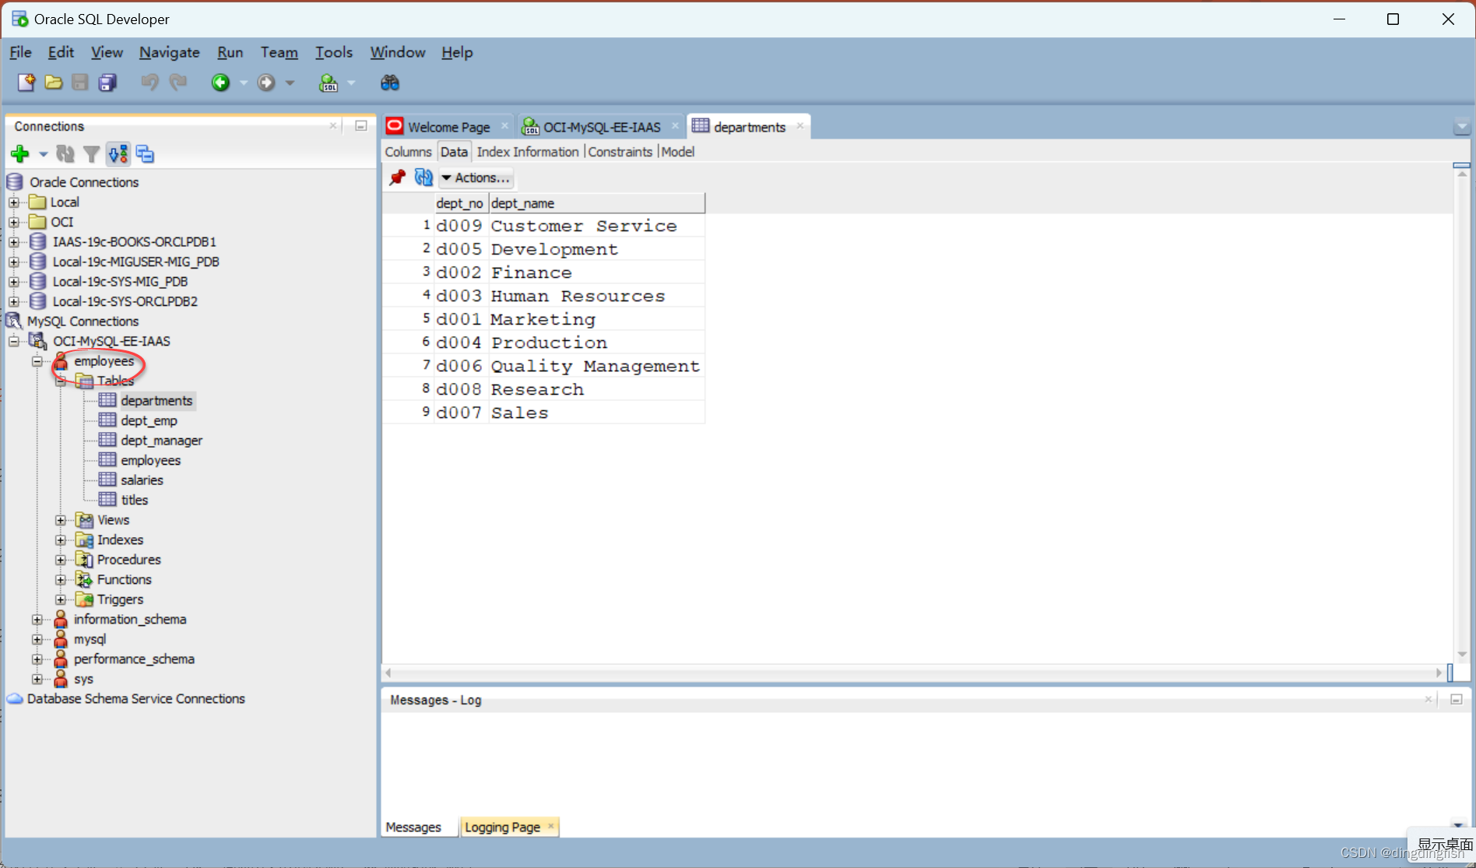
Task: Click the Save toolbar icon
Action: tap(79, 83)
